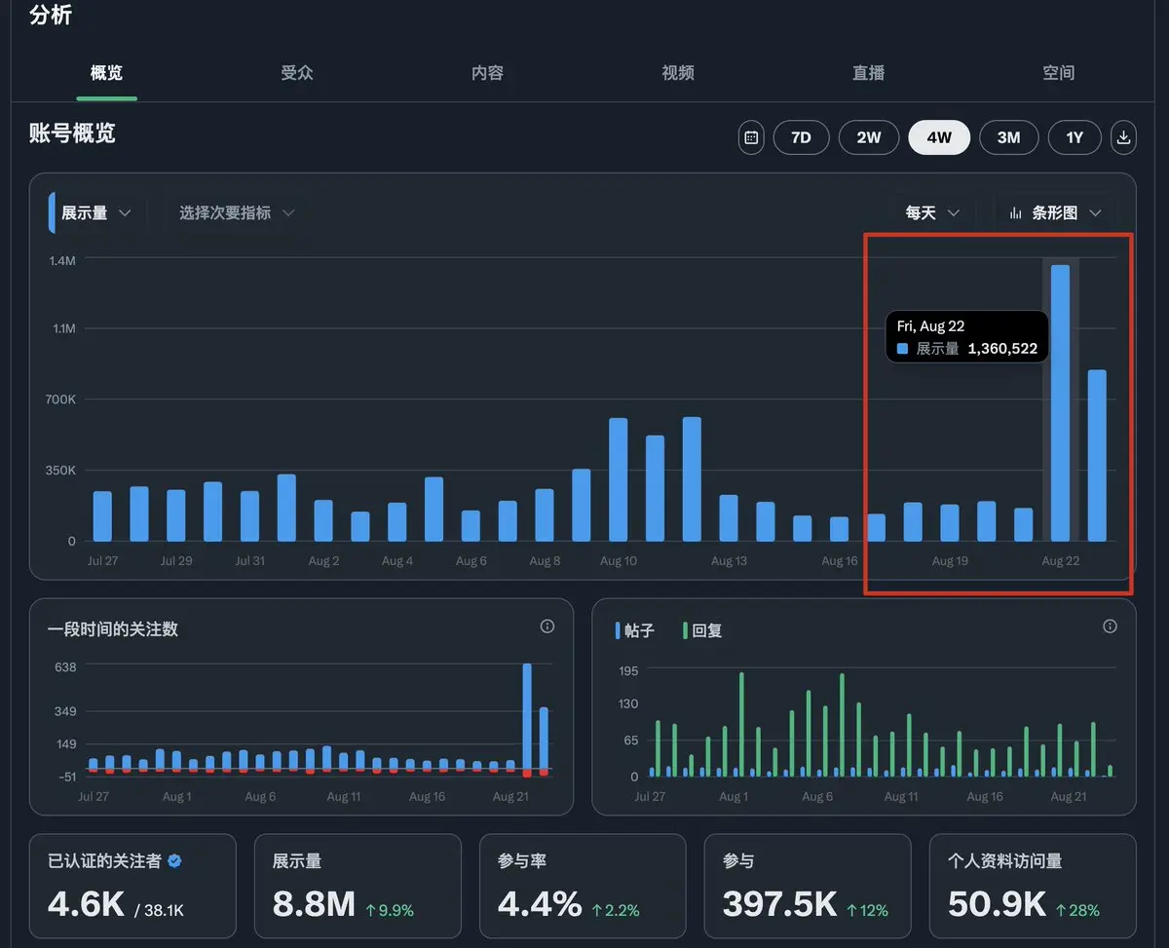Switch to the 空间 tab
Screen dimensions: 1169x948
click(x=1059, y=73)
